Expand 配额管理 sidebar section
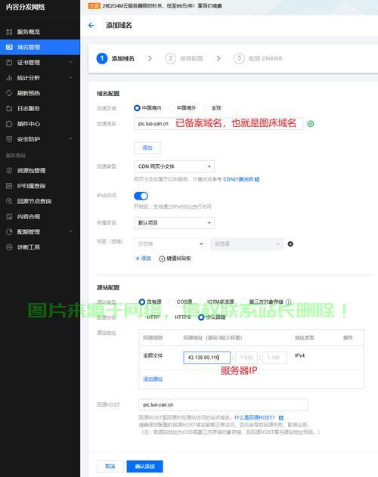 click(40, 232)
